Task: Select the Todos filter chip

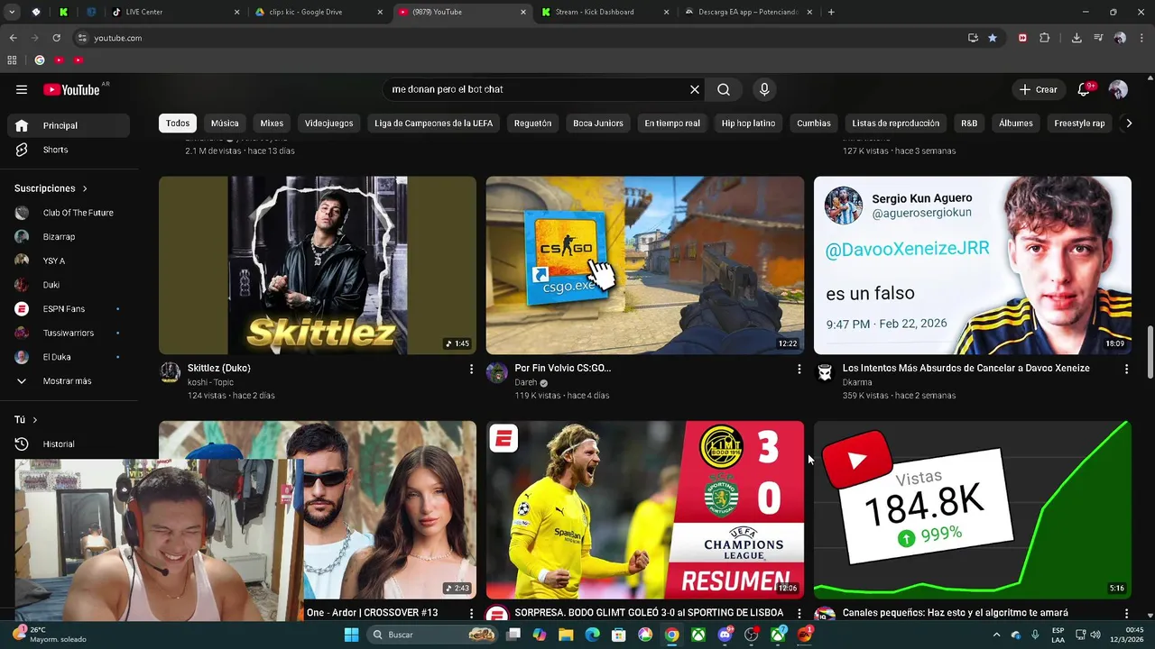Action: (178, 123)
